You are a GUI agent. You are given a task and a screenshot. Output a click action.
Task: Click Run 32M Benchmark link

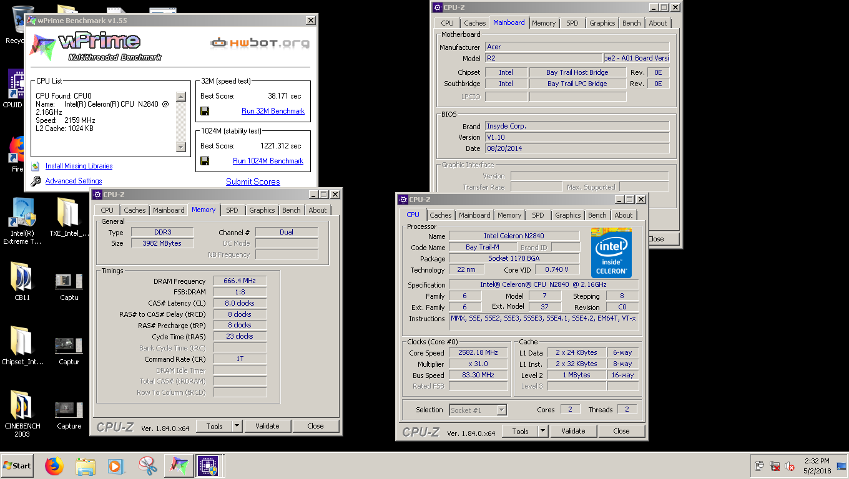tap(273, 111)
